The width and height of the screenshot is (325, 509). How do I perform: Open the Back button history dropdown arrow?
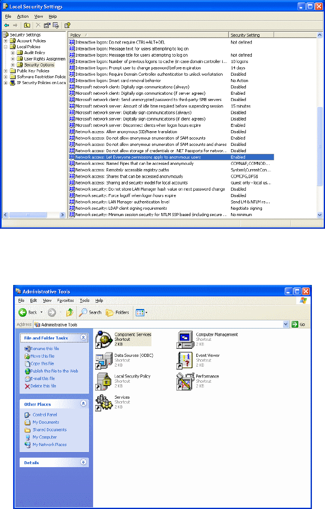pos(41,312)
